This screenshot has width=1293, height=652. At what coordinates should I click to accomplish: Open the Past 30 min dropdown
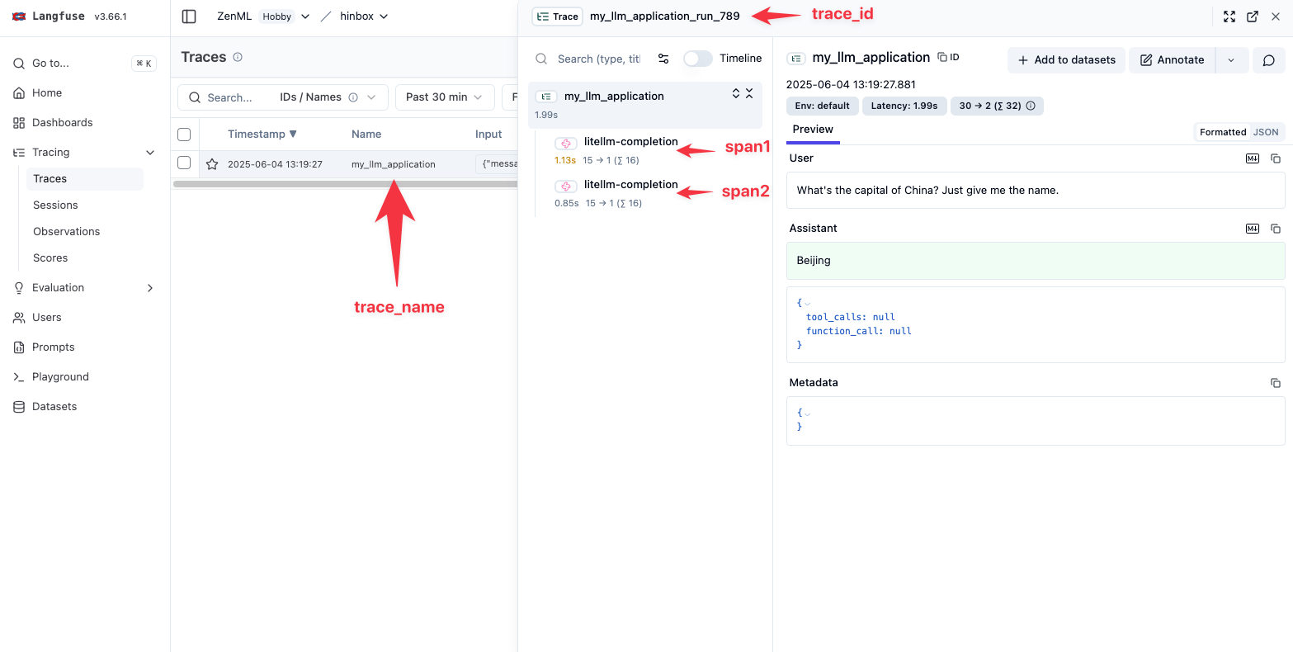click(x=444, y=97)
